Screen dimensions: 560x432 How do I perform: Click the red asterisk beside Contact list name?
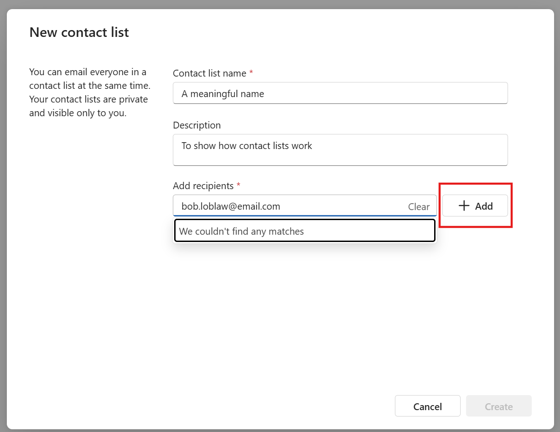click(251, 72)
